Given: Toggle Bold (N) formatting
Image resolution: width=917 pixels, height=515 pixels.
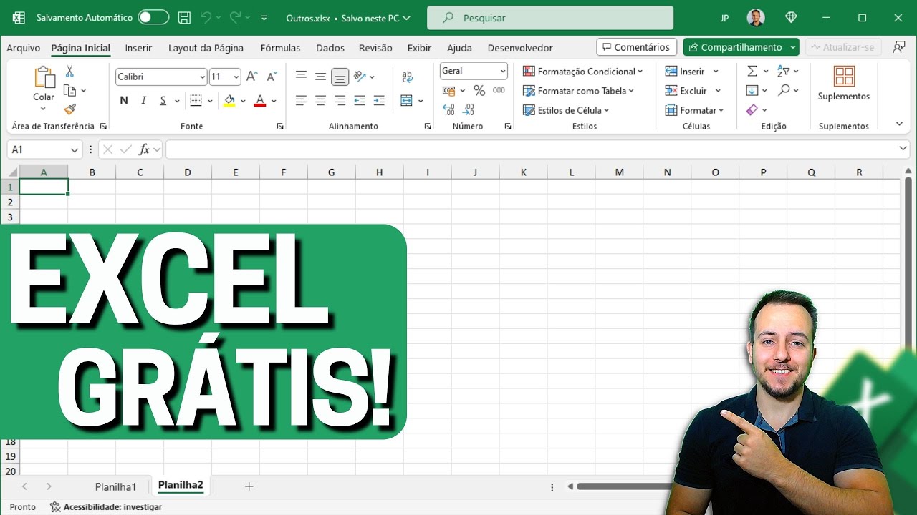Looking at the screenshot, I should (124, 101).
